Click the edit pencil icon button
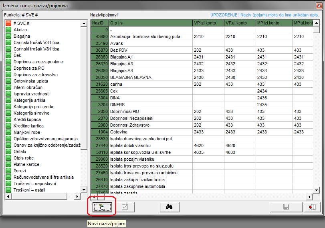This screenshot has height=228, width=325. coord(125,207)
